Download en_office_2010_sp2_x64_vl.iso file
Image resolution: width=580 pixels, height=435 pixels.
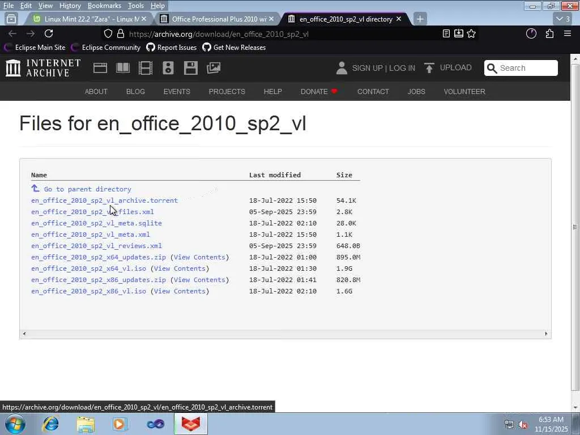tap(89, 268)
